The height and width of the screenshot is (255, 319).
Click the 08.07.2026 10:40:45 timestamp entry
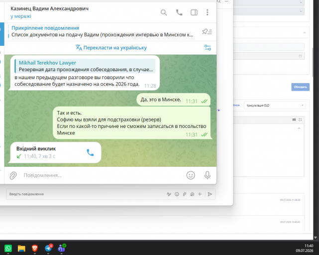tap(290, 222)
